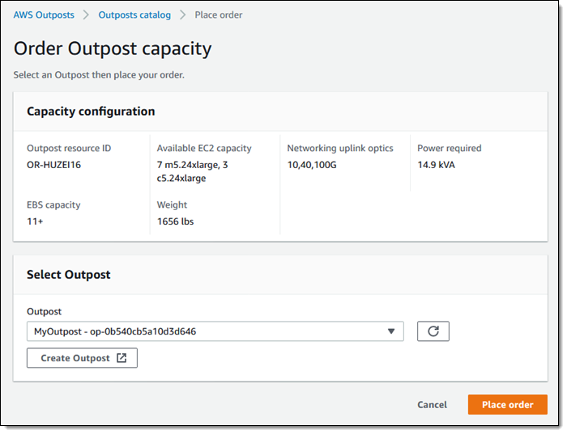Screen dimensions: 567x434
Task: Cancel the Outpost order
Action: point(432,405)
